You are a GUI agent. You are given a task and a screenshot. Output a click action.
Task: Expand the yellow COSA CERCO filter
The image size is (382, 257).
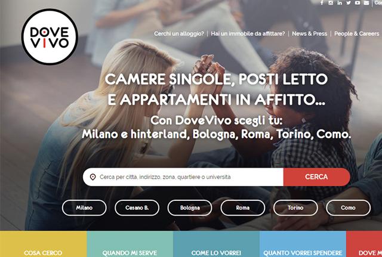[x=43, y=244]
